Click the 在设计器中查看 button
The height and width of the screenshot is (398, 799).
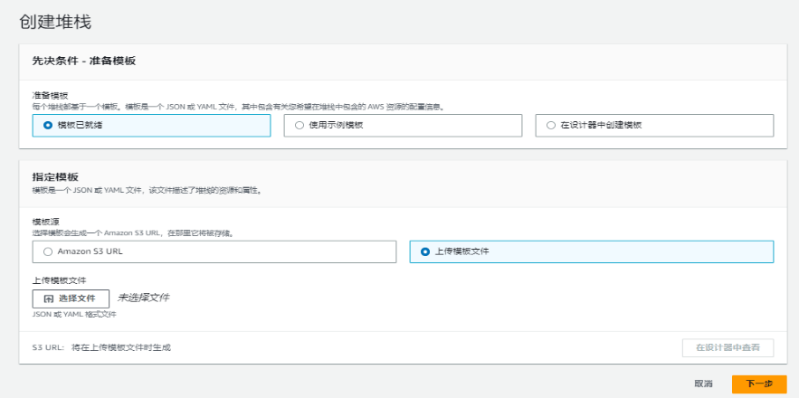[x=728, y=347]
